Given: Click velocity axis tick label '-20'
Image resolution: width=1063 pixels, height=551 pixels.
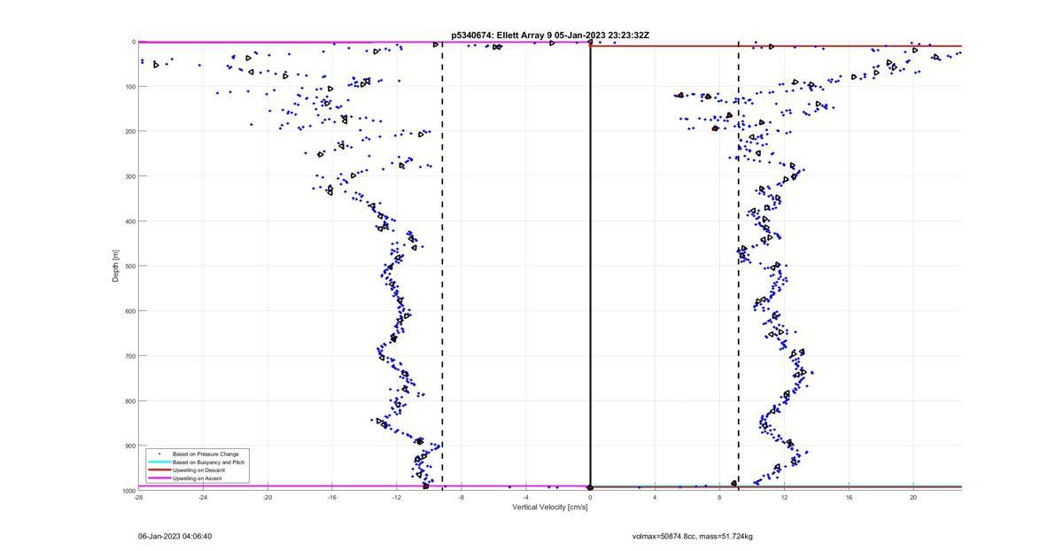Looking at the screenshot, I should [268, 497].
